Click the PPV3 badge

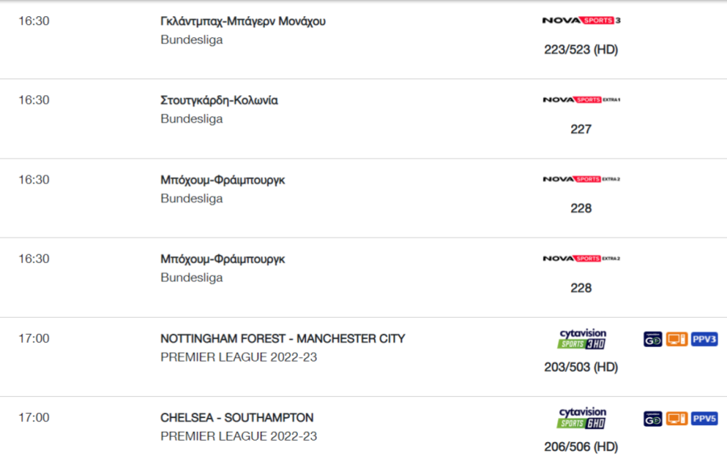tap(704, 339)
